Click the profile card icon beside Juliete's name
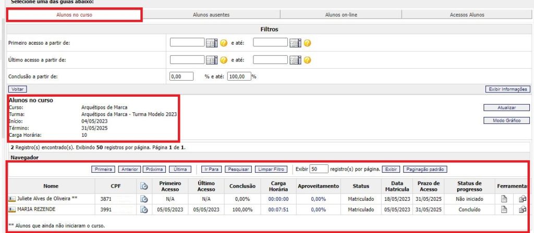534x233 pixels. 12,199
